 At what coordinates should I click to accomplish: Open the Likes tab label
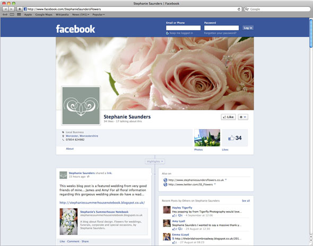point(225,150)
